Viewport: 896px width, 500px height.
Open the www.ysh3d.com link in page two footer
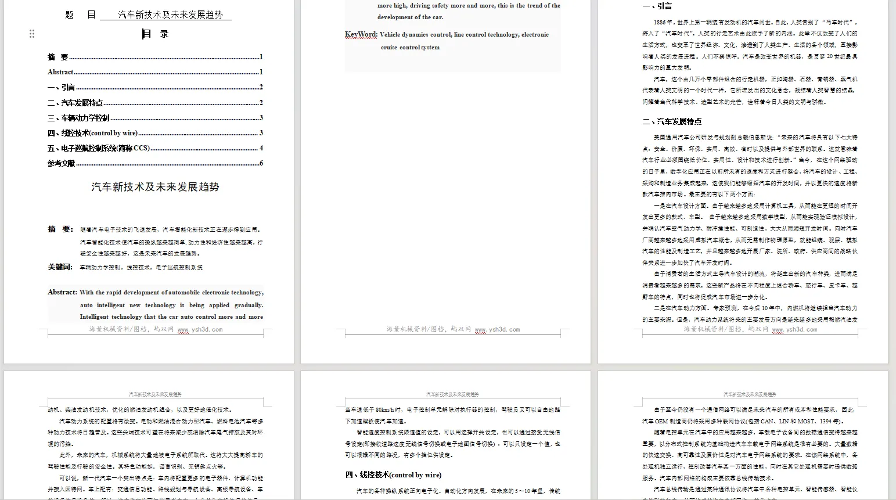tap(497, 329)
